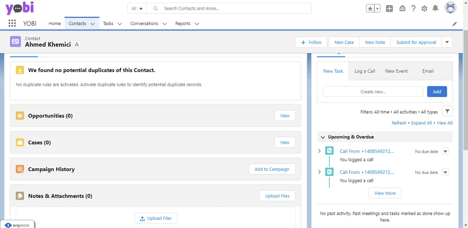Viewport: 468px width, 228px height.
Task: Open the Salesforce Trailhead guidance icon
Action: pos(402,8)
